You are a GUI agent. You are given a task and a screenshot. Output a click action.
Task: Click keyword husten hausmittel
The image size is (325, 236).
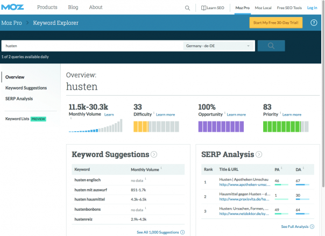point(90,199)
